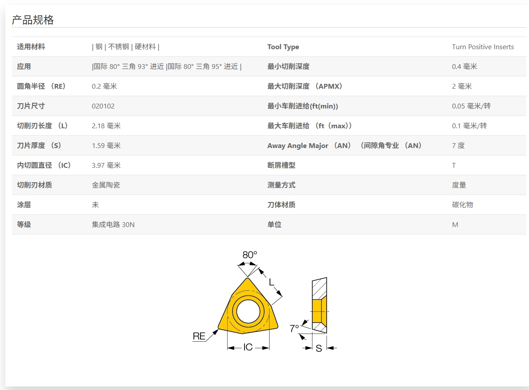Select the RE label on the diagram
529x390 pixels.
coord(199,336)
